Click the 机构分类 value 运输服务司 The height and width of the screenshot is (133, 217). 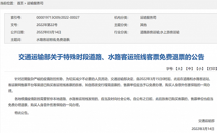pyautogui.click(x=148, y=18)
